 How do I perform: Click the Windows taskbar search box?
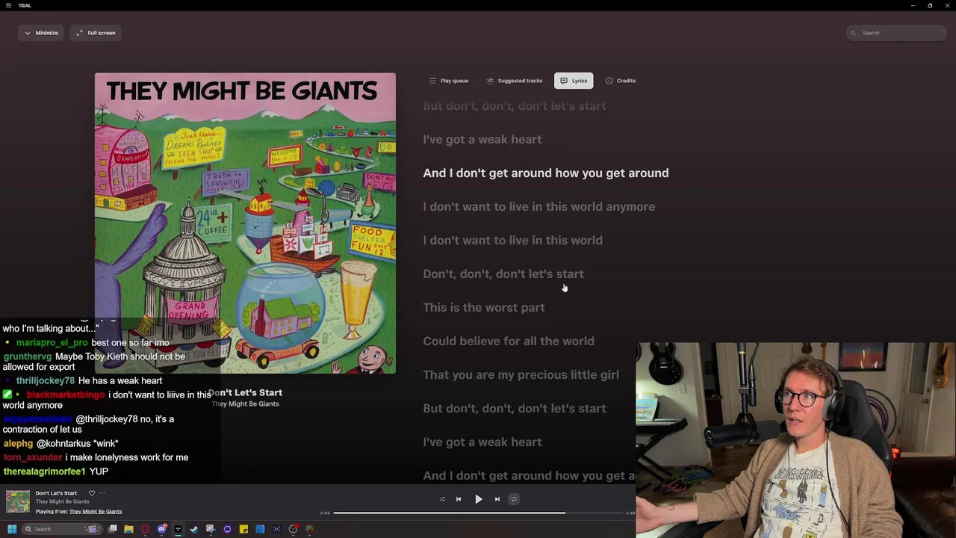[61, 529]
